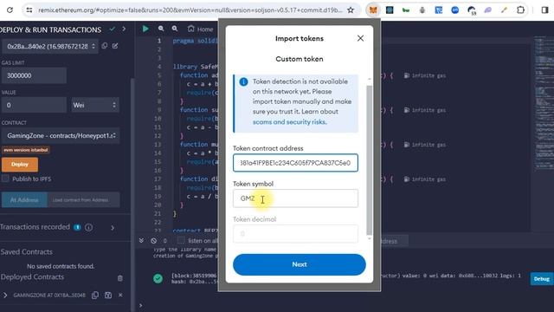The height and width of the screenshot is (312, 554).
Task: Click the dialog vertical scrollbar
Action: [370, 159]
